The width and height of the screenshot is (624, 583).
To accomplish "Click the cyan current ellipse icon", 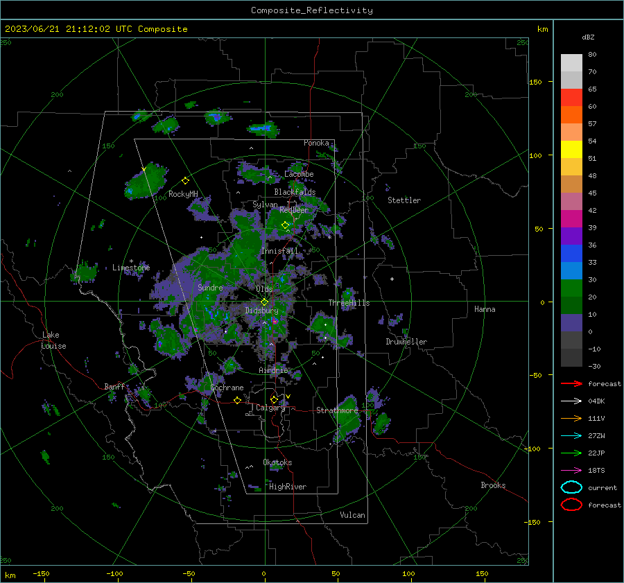I will (x=571, y=487).
